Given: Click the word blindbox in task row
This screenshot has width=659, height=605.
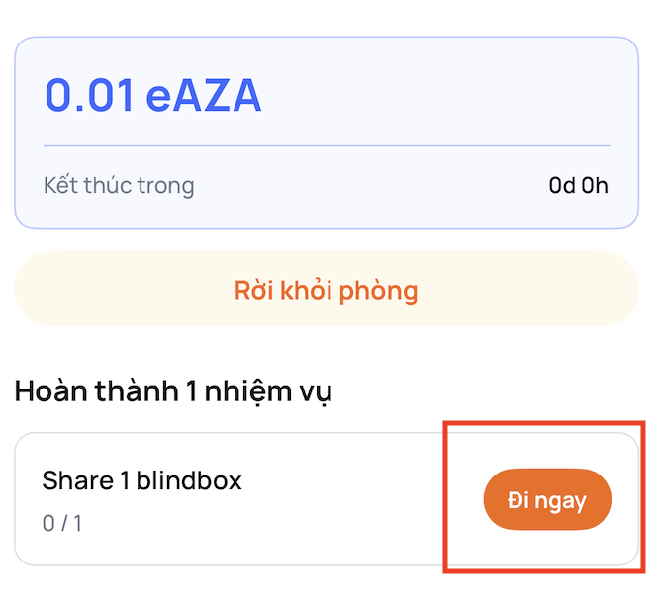Looking at the screenshot, I should 189,480.
